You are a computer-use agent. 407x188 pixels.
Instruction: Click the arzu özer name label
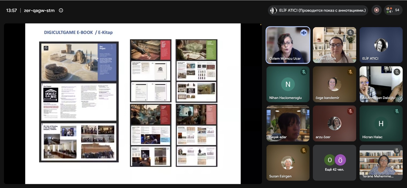pos(323,137)
